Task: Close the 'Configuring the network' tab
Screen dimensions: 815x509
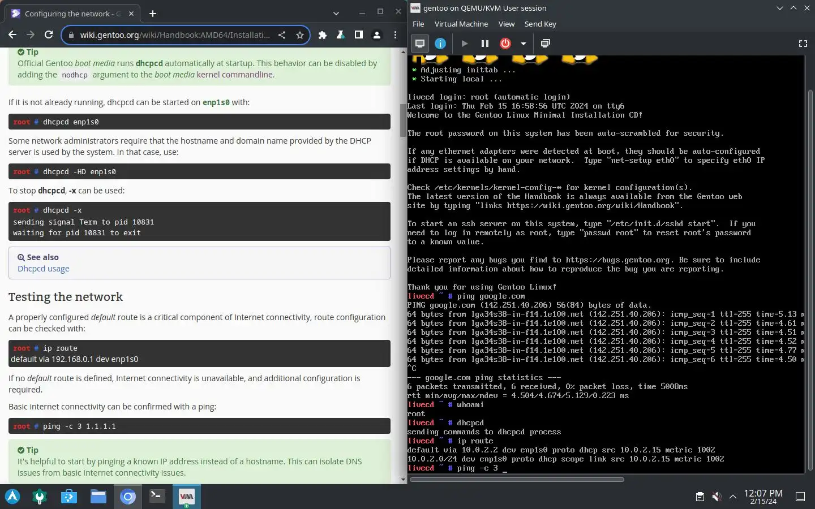Action: 131,14
